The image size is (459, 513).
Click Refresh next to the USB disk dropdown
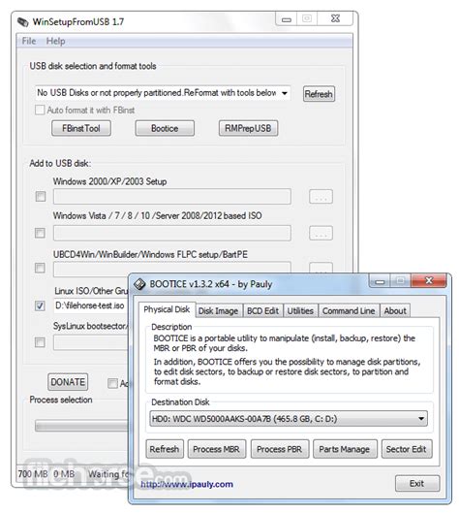pyautogui.click(x=319, y=94)
